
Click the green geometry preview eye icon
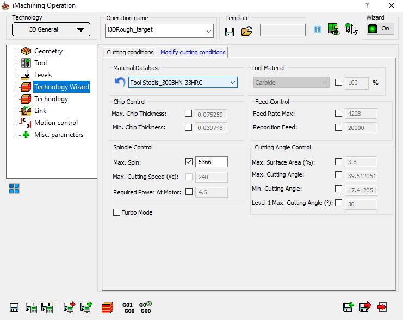coord(333,29)
